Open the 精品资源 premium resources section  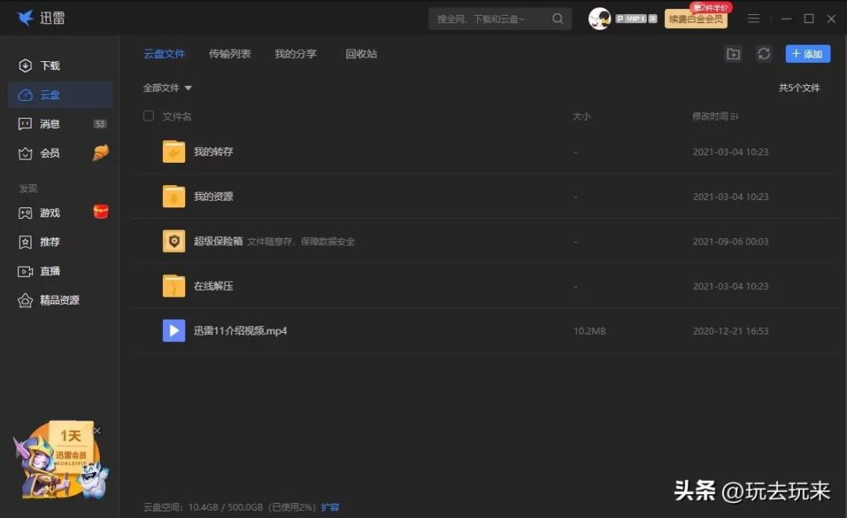pos(56,300)
